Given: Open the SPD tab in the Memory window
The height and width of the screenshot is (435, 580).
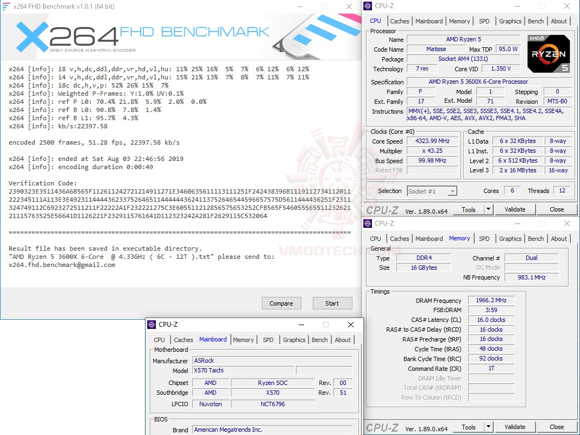Looking at the screenshot, I should pyautogui.click(x=484, y=238).
